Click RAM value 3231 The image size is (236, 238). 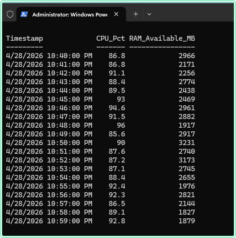(187, 143)
